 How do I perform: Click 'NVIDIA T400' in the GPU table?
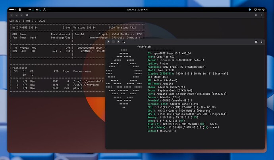coord(28,48)
